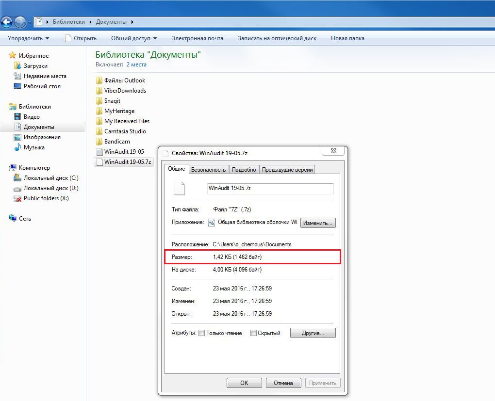Viewport: 495px width, 401px height.
Task: Click the size value 1,42 КБ
Action: click(x=237, y=257)
